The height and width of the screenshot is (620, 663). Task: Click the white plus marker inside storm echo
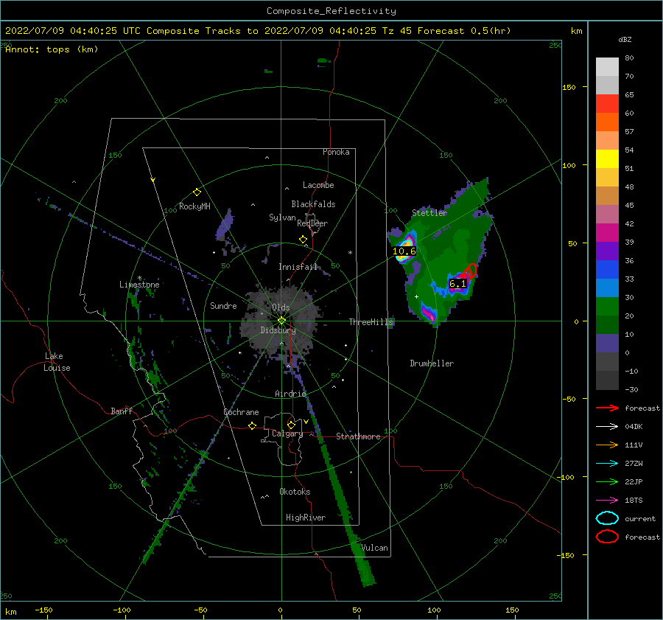point(416,296)
